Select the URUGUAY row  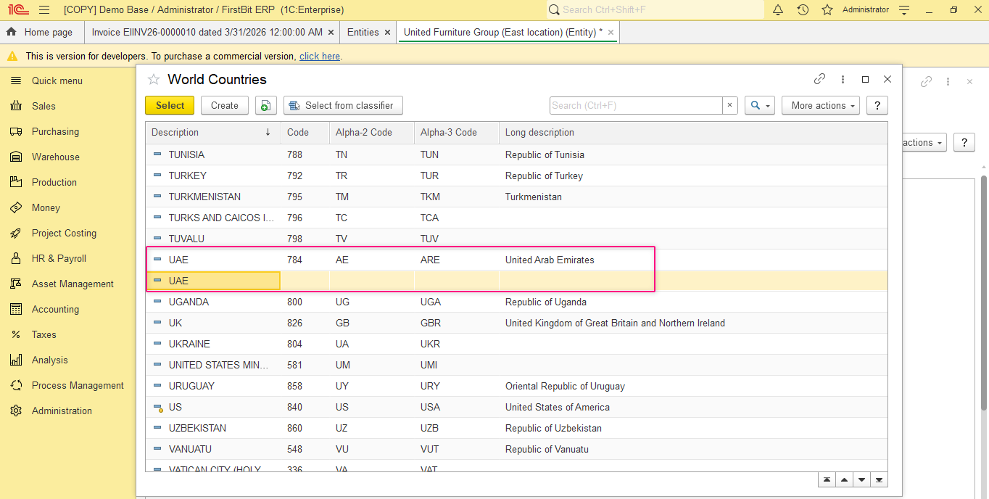[516, 386]
